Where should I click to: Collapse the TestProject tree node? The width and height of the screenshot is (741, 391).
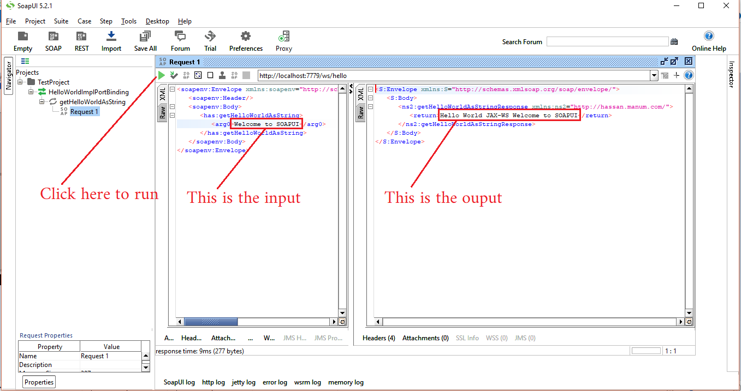click(20, 82)
